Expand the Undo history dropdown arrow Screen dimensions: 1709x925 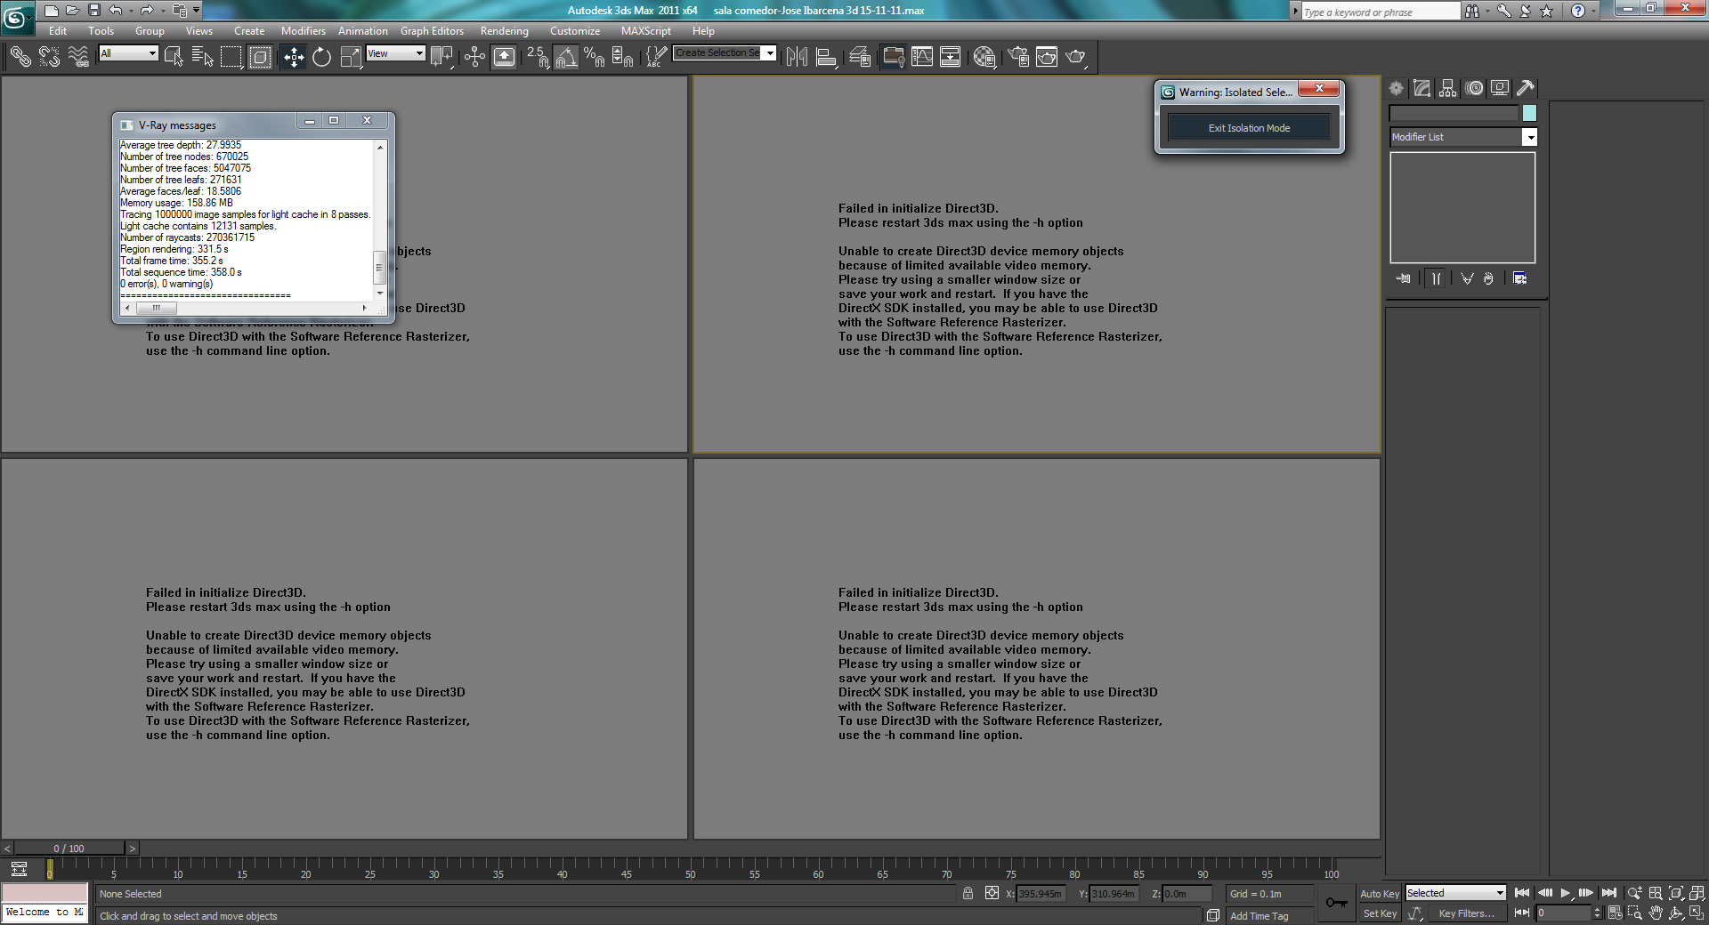pos(131,11)
